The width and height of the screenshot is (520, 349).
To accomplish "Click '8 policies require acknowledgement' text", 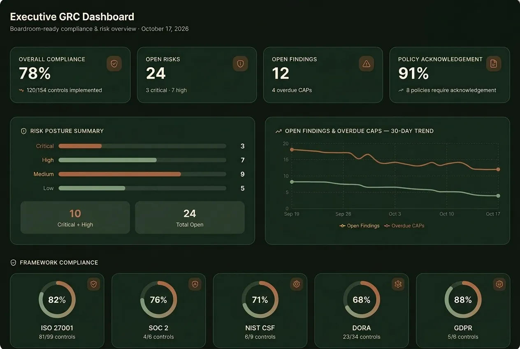I will click(451, 90).
